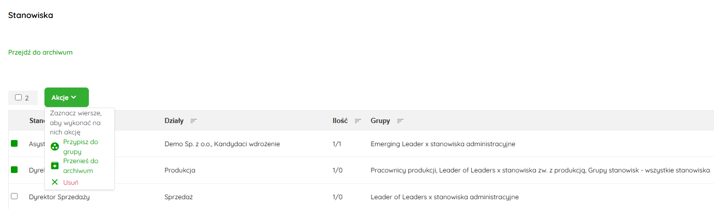Image resolution: width=714 pixels, height=209 pixels.
Task: Choose Przenieś do archiwum from the menu
Action: [80, 166]
